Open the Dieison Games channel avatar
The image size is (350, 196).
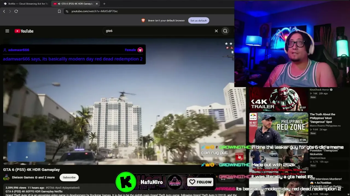[6, 177]
